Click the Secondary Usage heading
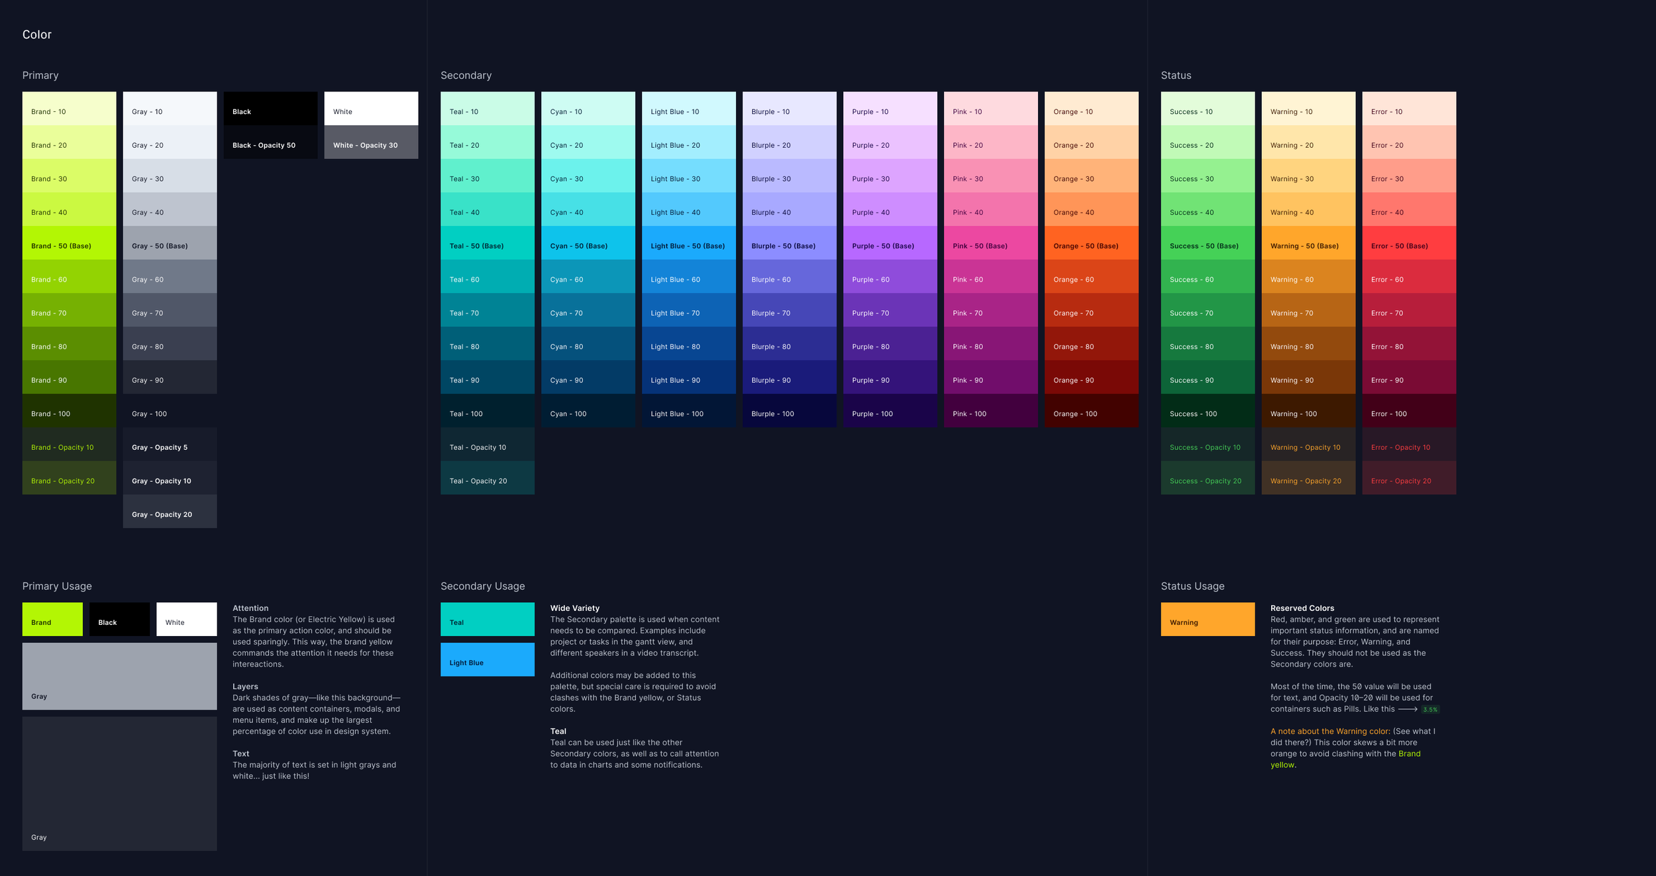 pos(482,586)
